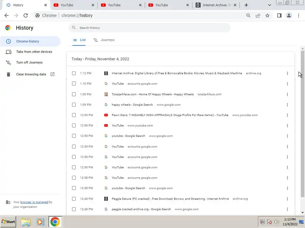The height and width of the screenshot is (228, 305).
Task: Open a new tab with the plus button
Action: (x=246, y=5)
